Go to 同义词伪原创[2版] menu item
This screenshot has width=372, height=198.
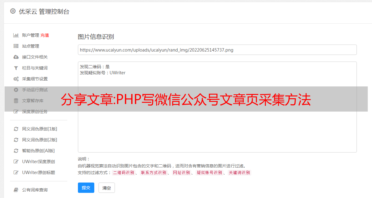[x=39, y=140]
